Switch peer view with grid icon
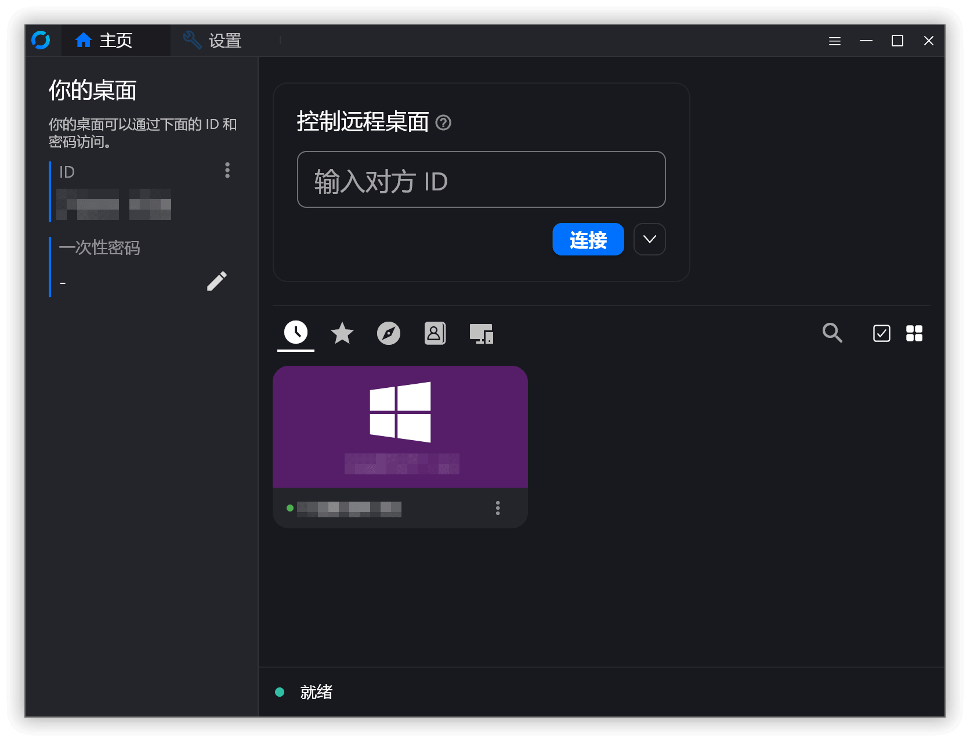The image size is (970, 742). coord(914,333)
